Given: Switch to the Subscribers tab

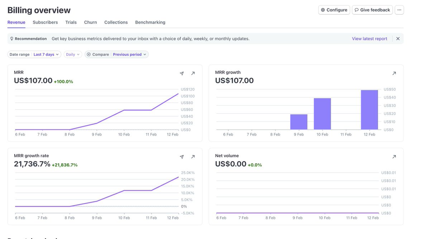Looking at the screenshot, I should tap(45, 22).
